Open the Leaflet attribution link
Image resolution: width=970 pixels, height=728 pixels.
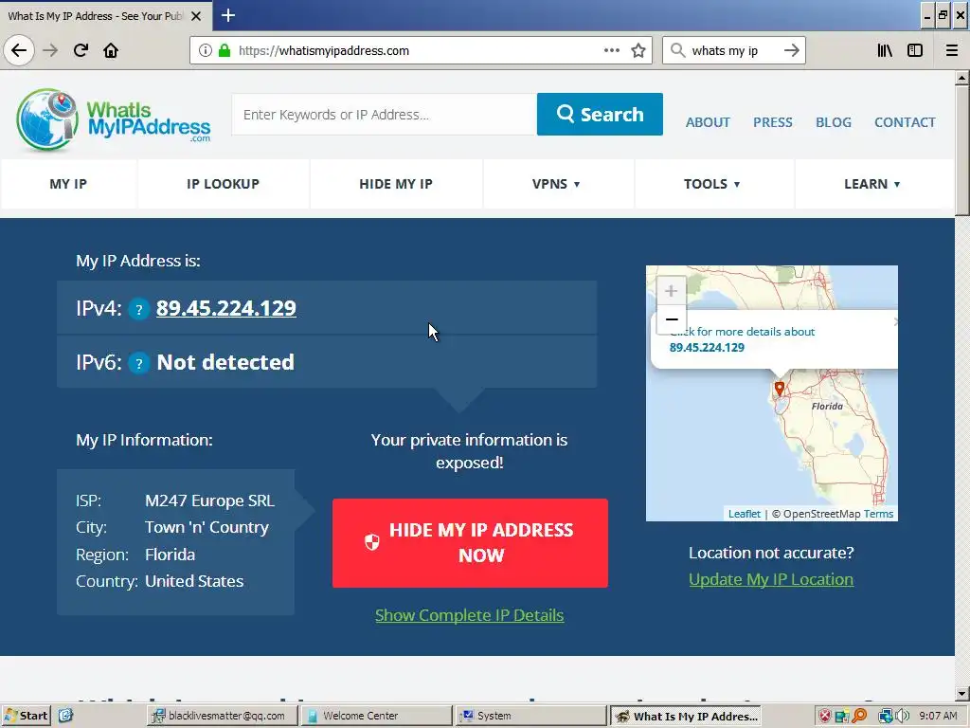pyautogui.click(x=745, y=514)
